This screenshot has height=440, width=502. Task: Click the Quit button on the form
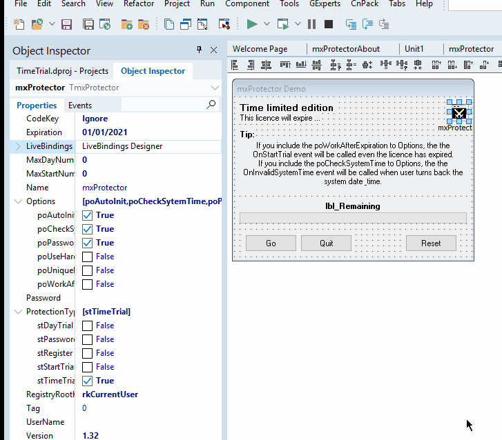326,243
